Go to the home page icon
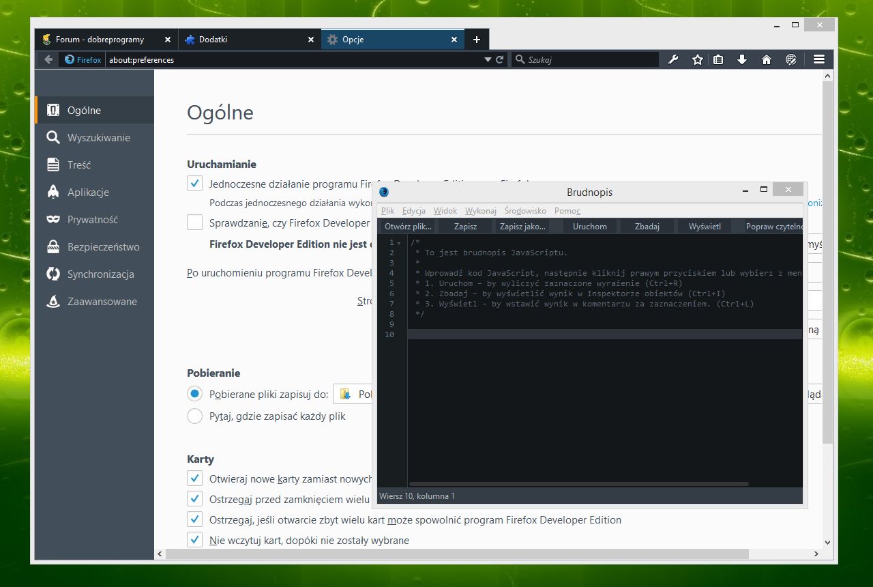Image resolution: width=873 pixels, height=587 pixels. point(767,60)
